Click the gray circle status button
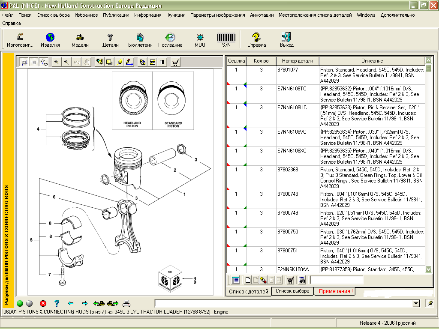Viewport: 439px width, 329px height. (x=30, y=304)
